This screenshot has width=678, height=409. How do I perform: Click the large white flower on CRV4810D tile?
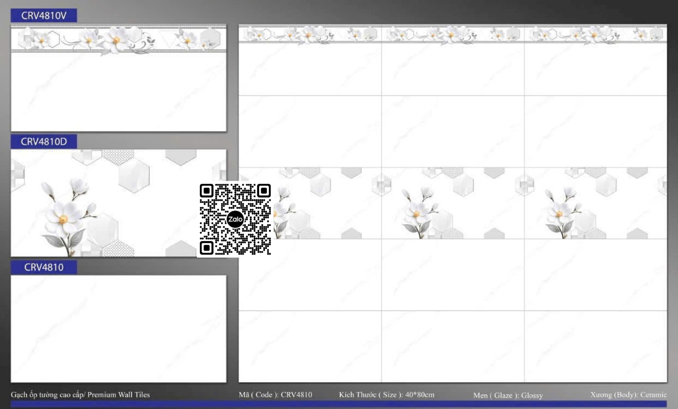pyautogui.click(x=63, y=219)
